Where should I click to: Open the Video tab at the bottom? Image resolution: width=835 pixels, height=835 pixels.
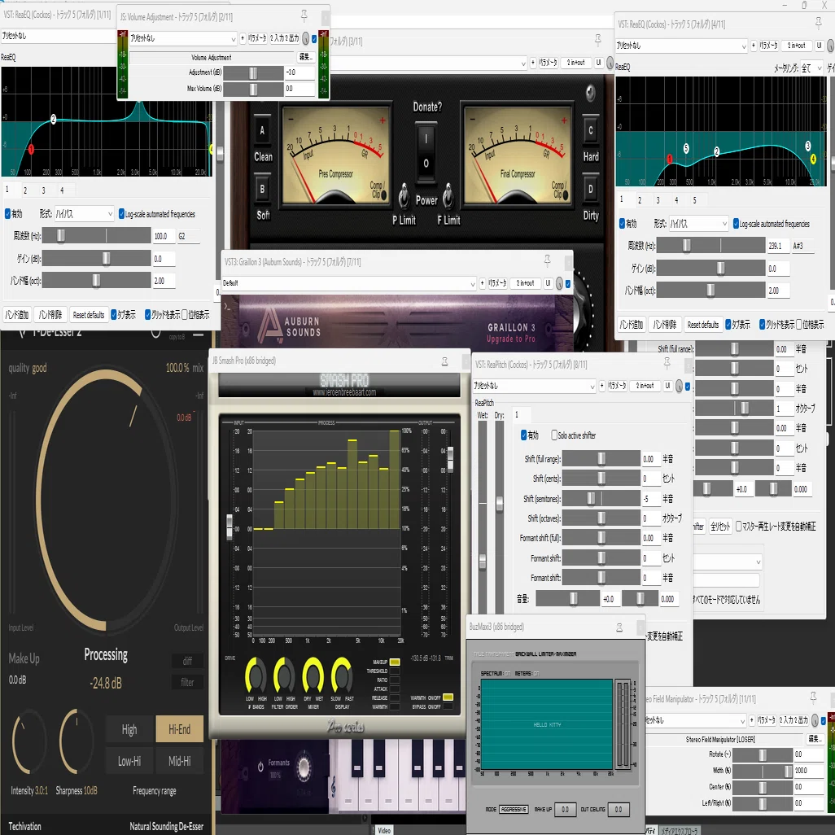384,830
